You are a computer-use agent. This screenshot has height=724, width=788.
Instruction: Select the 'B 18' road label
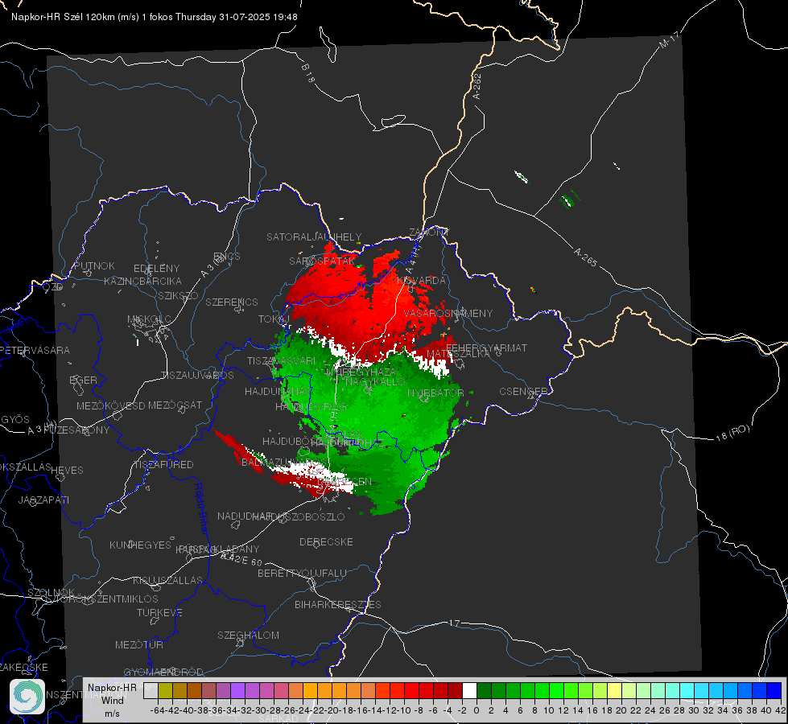pyautogui.click(x=308, y=73)
